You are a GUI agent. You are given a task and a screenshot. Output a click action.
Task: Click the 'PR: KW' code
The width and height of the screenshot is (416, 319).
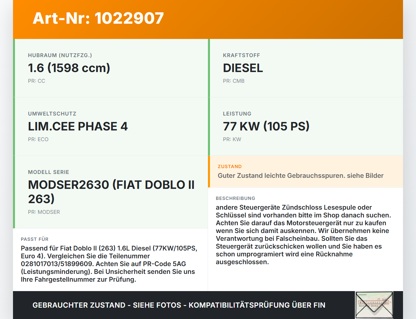pos(232,139)
